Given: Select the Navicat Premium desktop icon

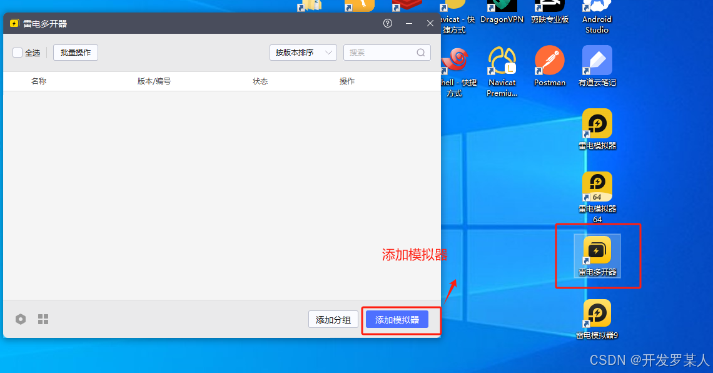Looking at the screenshot, I should point(502,71).
